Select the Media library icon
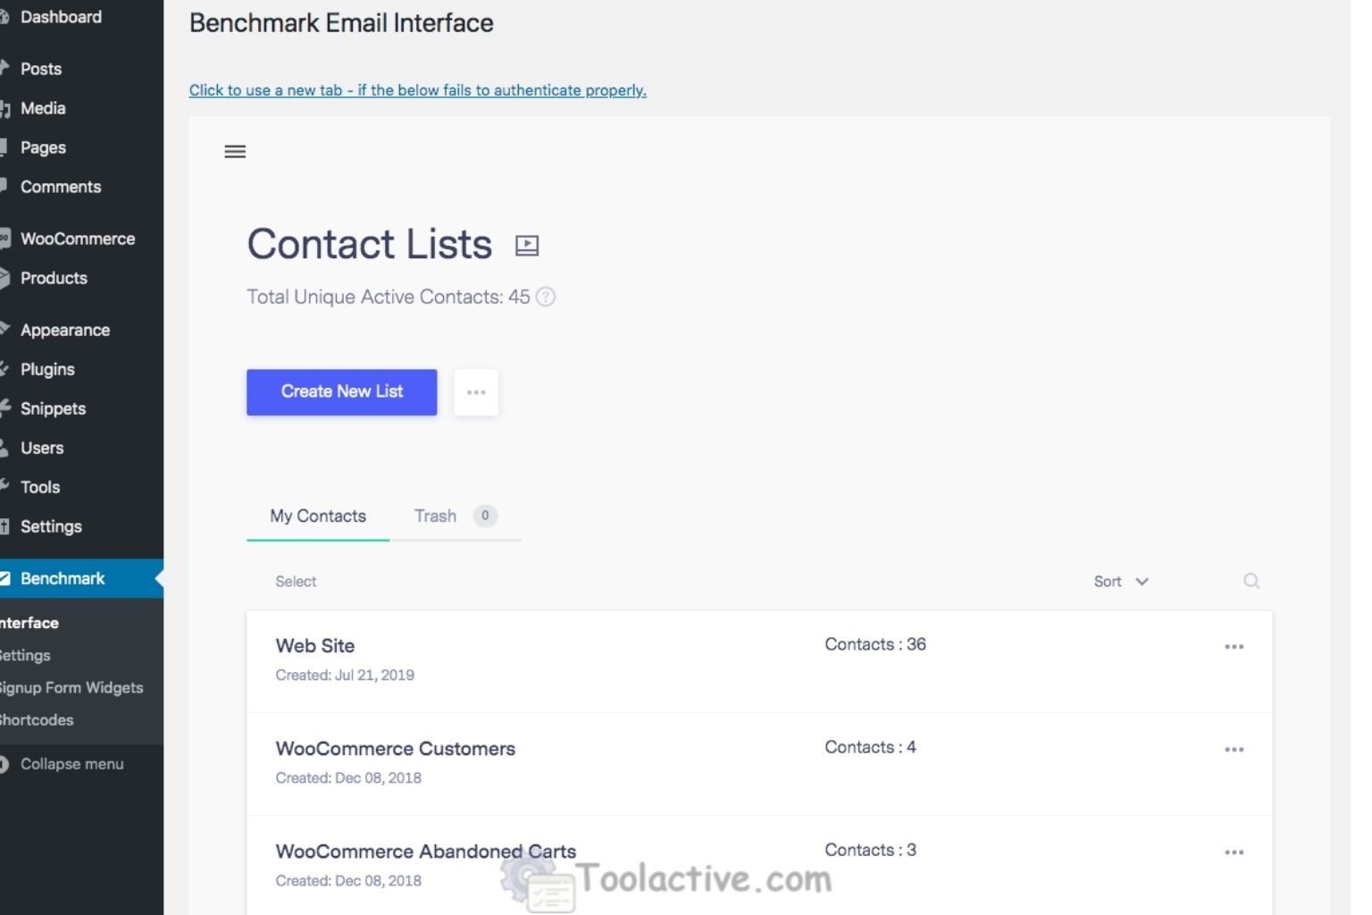The image size is (1372, 915). (4, 108)
